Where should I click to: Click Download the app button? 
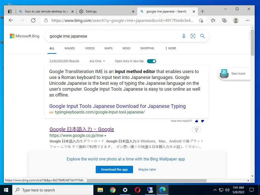pyautogui.click(x=114, y=169)
